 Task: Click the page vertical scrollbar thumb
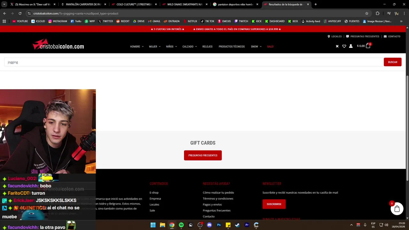(407, 128)
